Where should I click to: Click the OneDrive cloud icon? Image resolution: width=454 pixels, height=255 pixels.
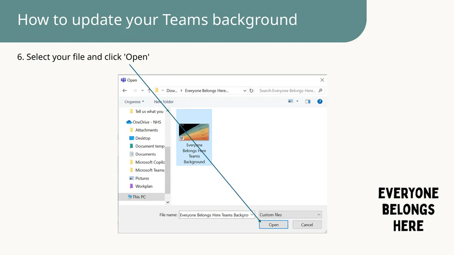pos(129,122)
